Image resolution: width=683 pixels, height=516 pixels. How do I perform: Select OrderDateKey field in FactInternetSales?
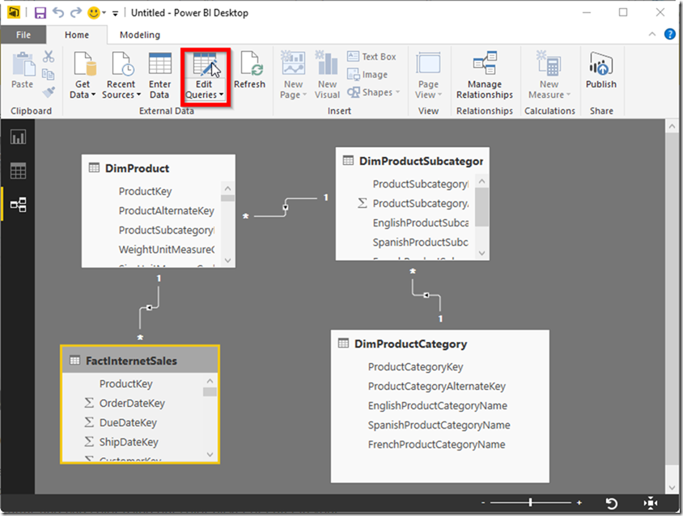coord(132,404)
